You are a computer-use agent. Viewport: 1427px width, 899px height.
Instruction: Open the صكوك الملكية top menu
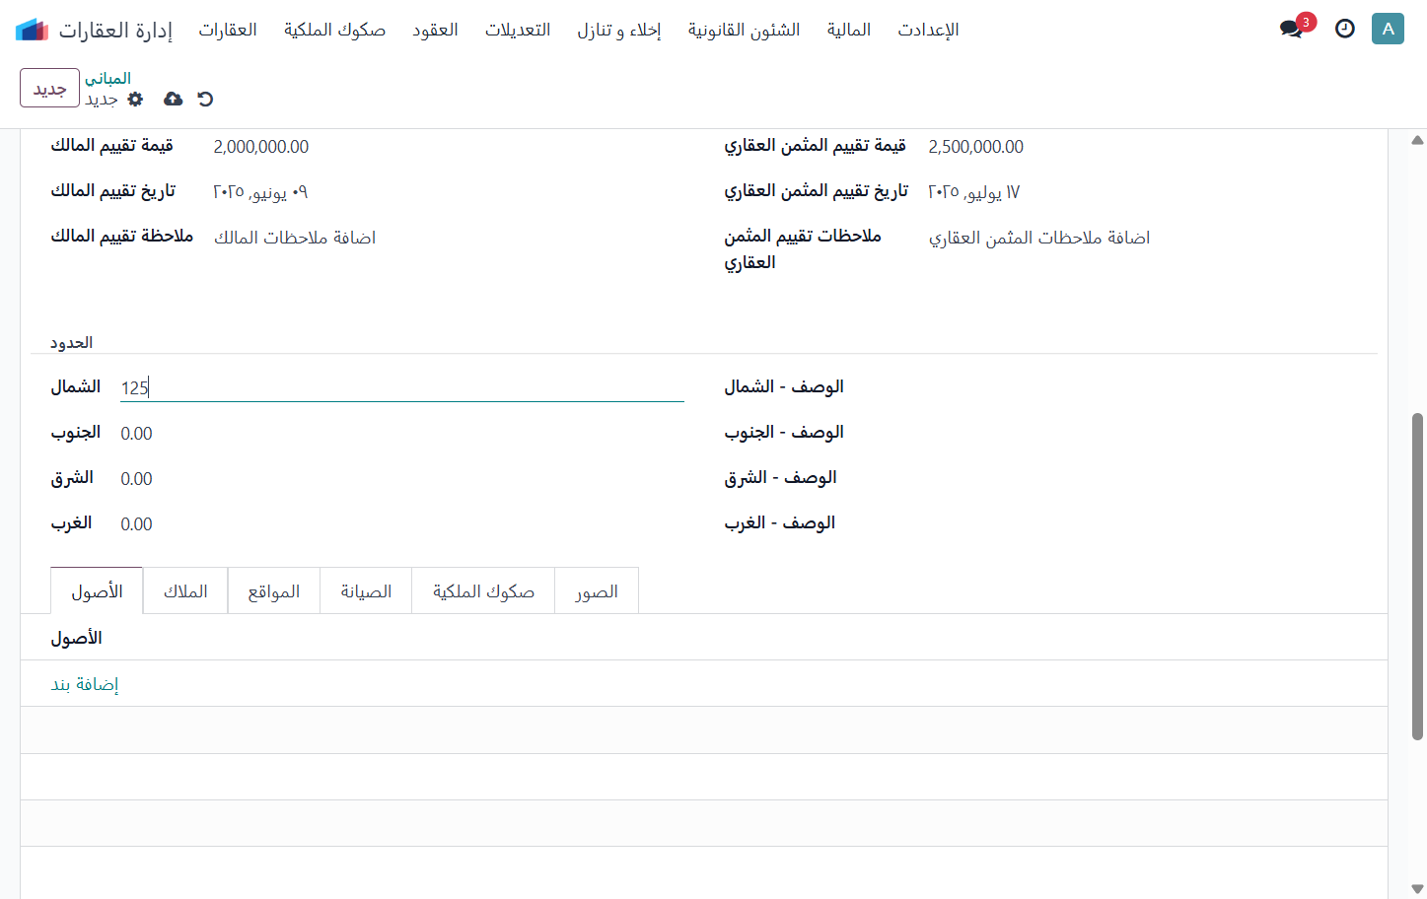[334, 30]
